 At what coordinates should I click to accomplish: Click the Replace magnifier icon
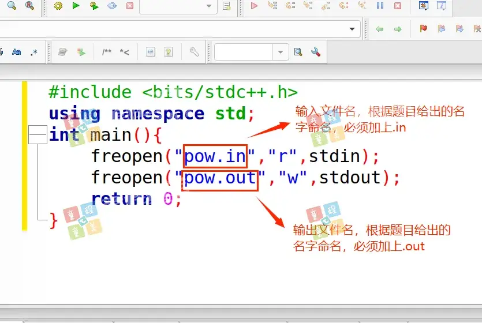[30, 5]
